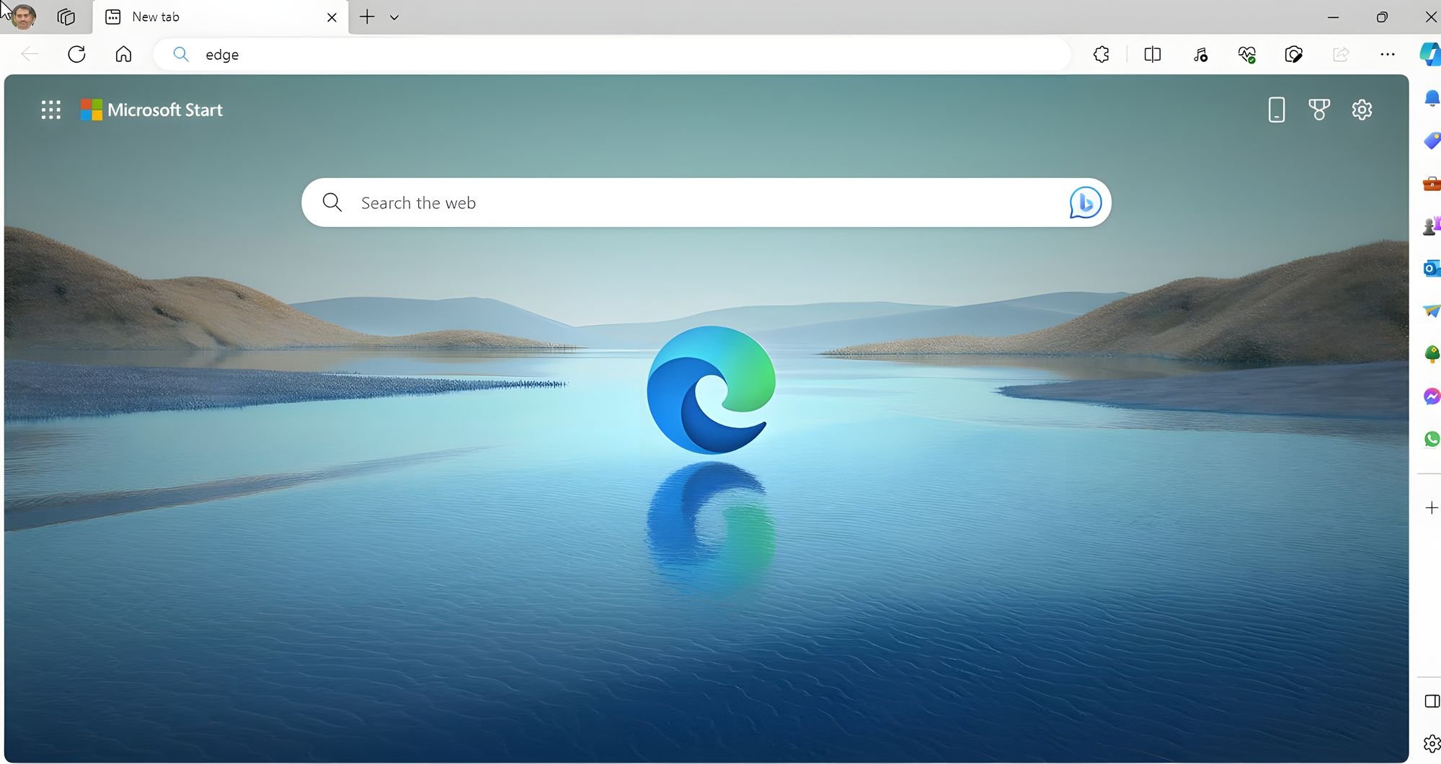Open the Tools briefcase sidebar icon
The height and width of the screenshot is (764, 1441).
pos(1432,184)
